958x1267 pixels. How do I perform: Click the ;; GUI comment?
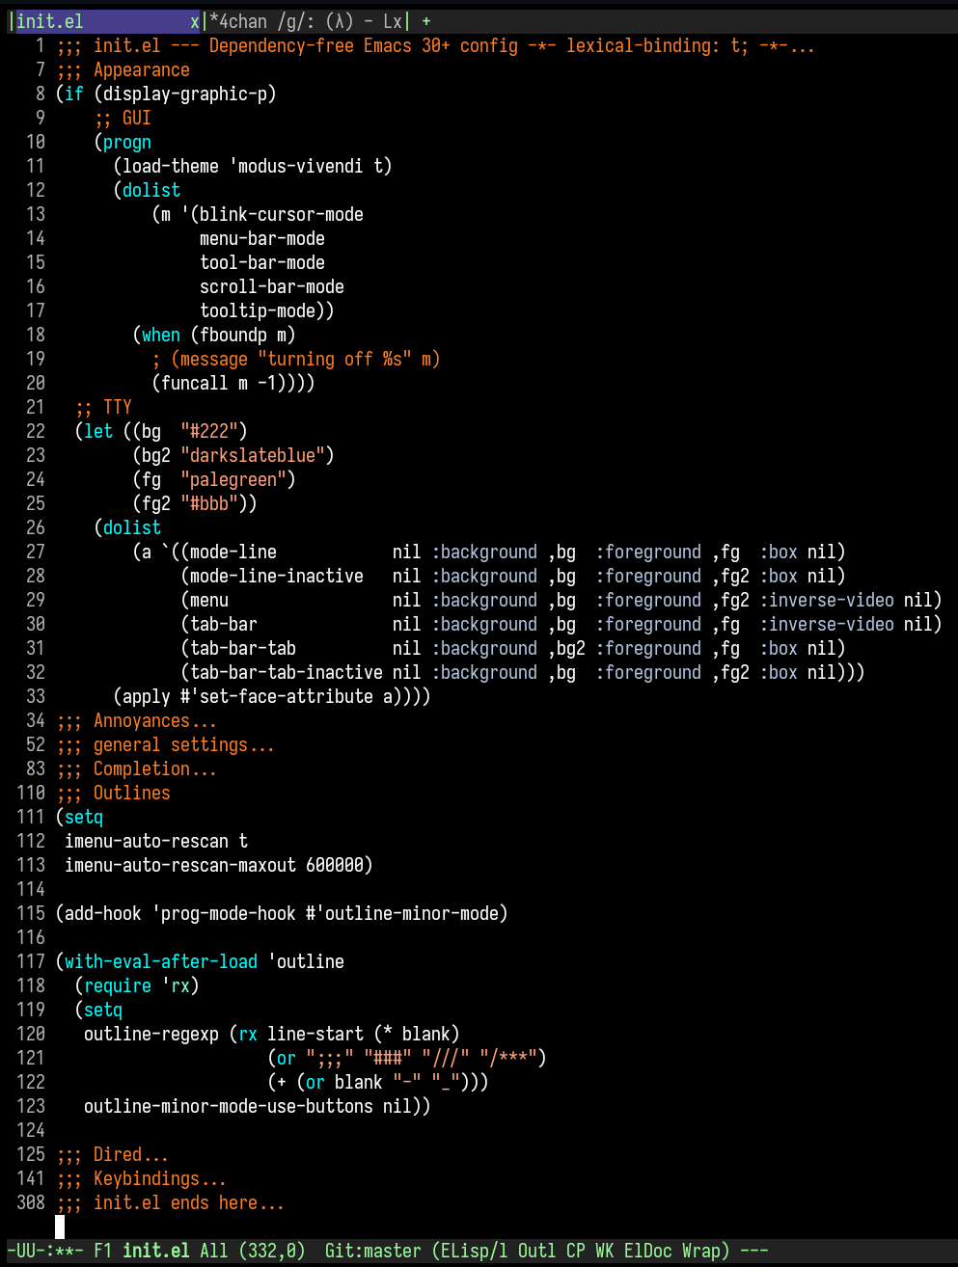(x=122, y=118)
